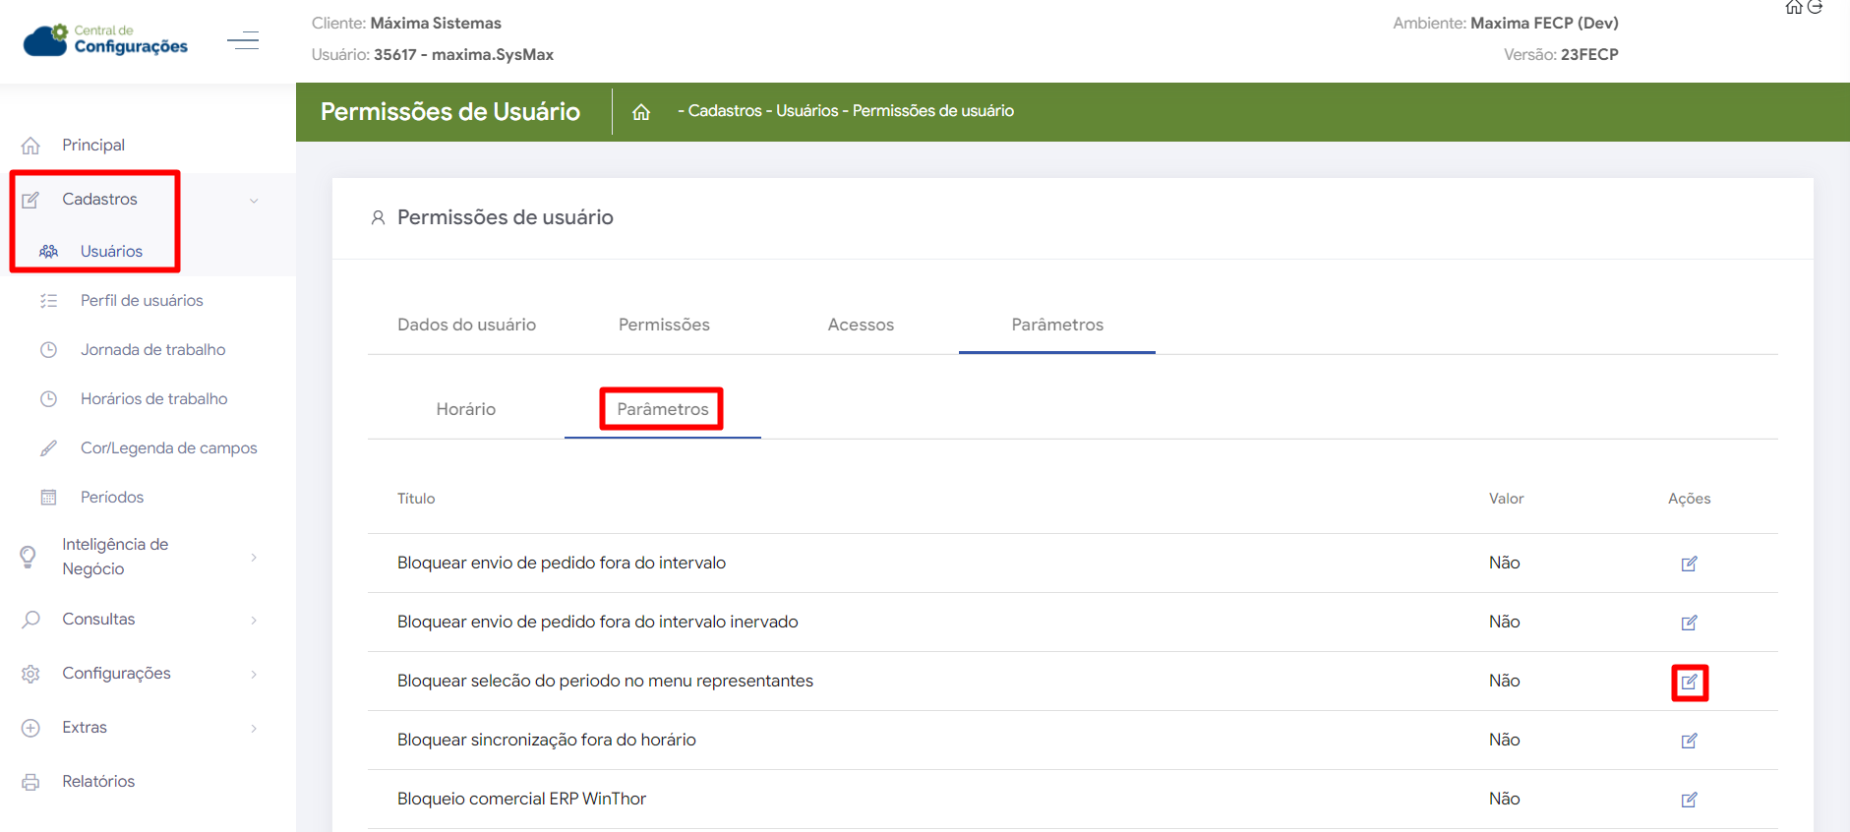The width and height of the screenshot is (1850, 832).
Task: Click the home icon in the breadcrumb
Action: point(641,112)
